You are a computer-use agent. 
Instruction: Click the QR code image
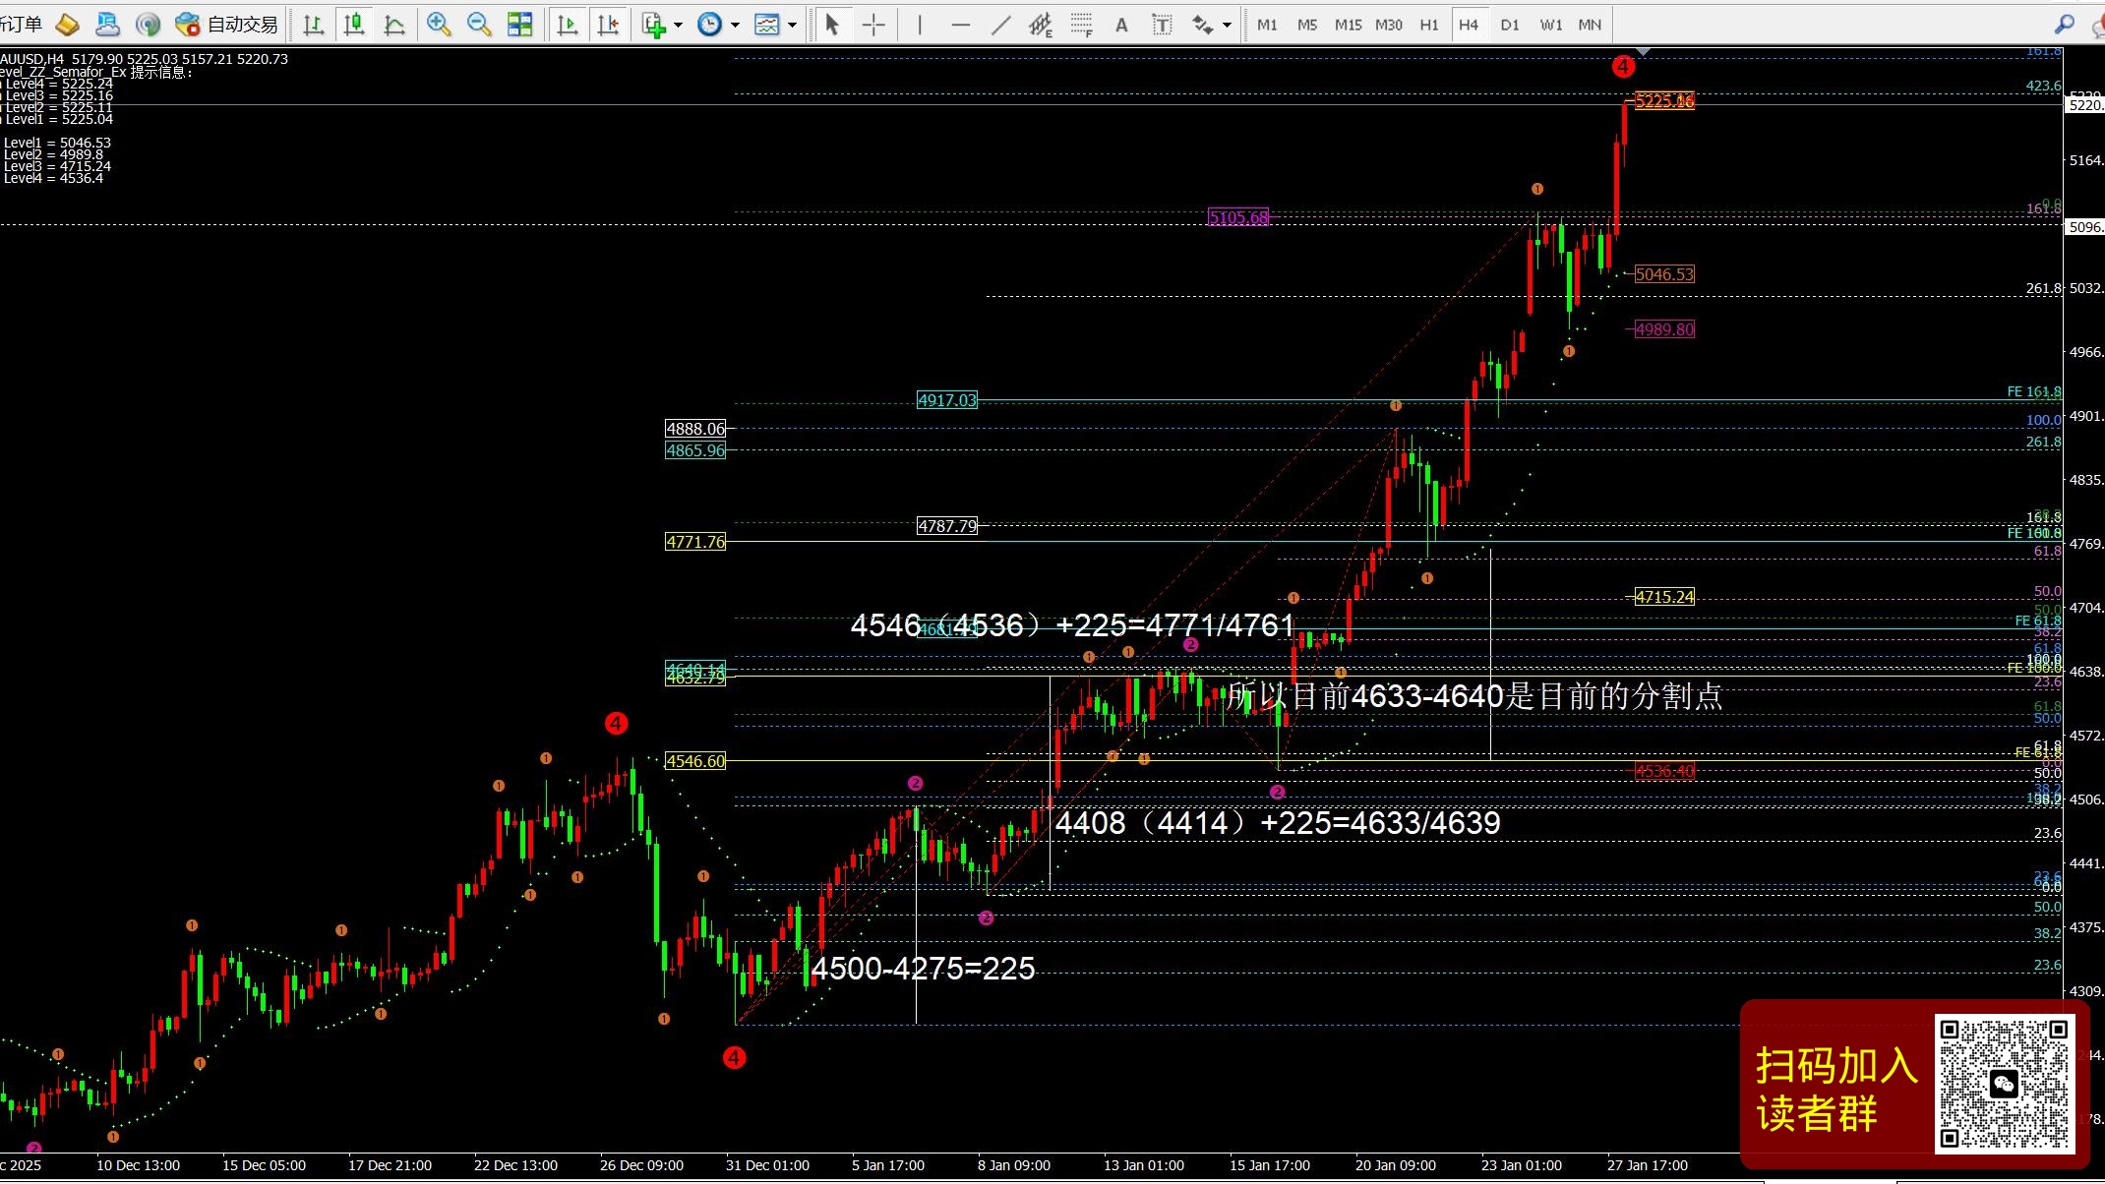(x=2004, y=1084)
